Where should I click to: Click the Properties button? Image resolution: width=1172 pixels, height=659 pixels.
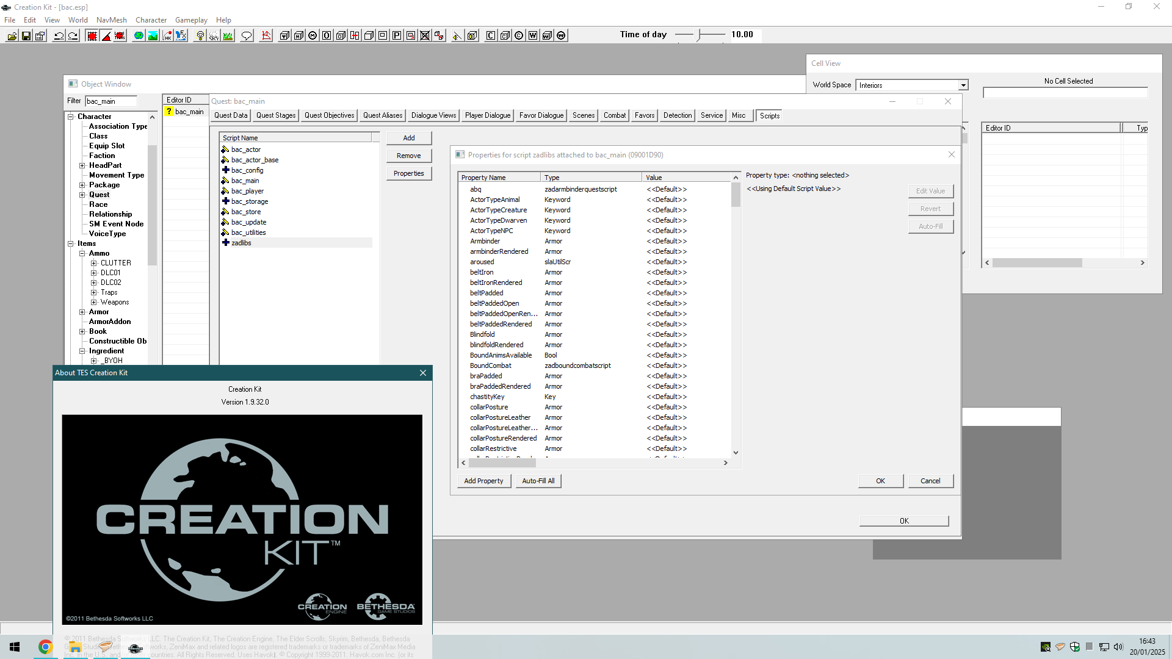click(x=409, y=173)
